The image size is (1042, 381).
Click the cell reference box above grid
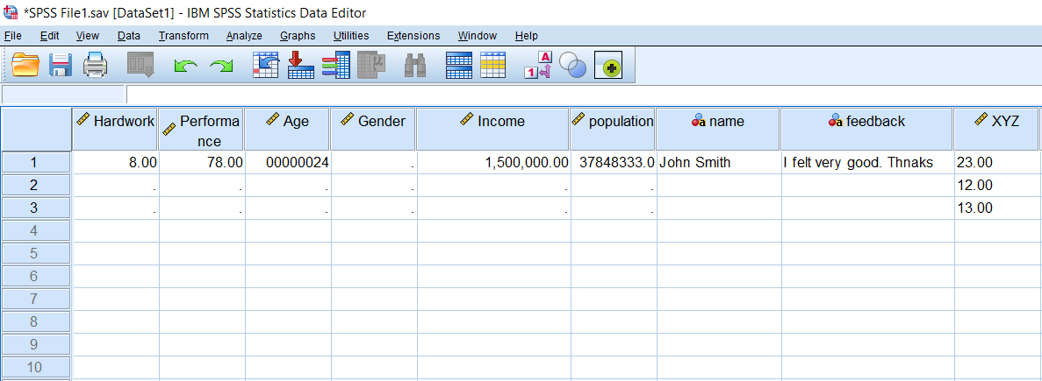[x=63, y=95]
